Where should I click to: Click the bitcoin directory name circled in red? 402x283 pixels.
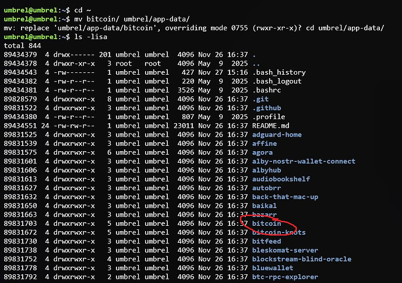(x=266, y=223)
